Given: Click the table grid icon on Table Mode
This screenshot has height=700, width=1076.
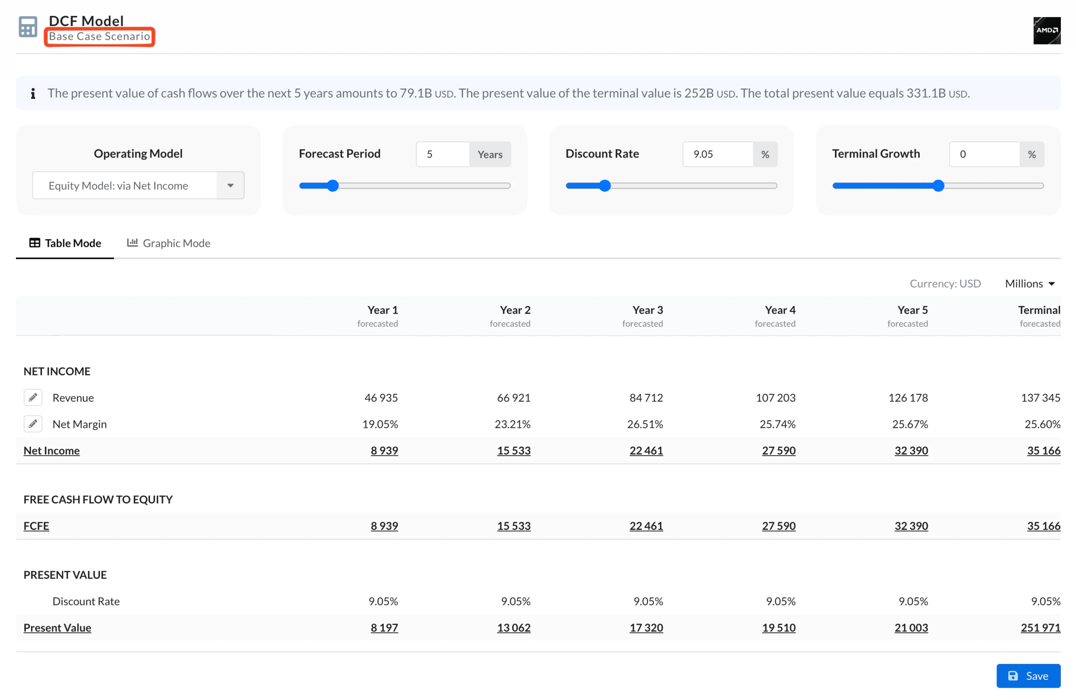Looking at the screenshot, I should coord(35,243).
